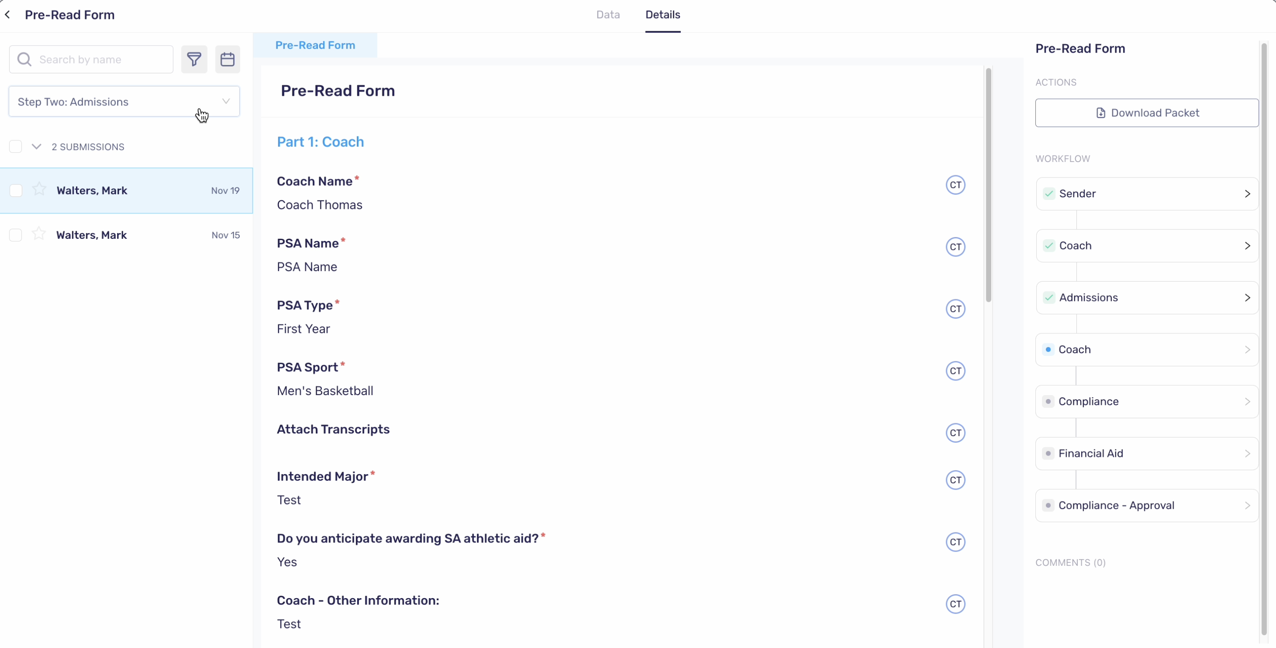Go back using the arrow beside Pre-Read Form
The width and height of the screenshot is (1276, 648).
pyautogui.click(x=8, y=15)
